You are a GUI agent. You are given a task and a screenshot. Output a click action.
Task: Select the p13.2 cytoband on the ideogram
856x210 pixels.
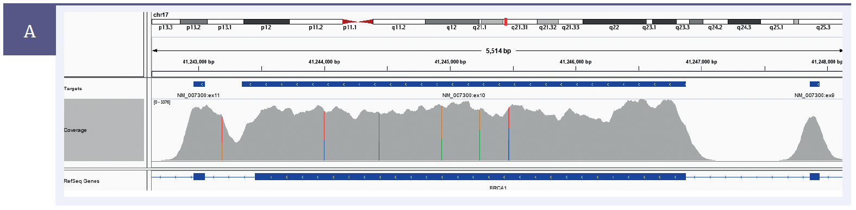[193, 22]
